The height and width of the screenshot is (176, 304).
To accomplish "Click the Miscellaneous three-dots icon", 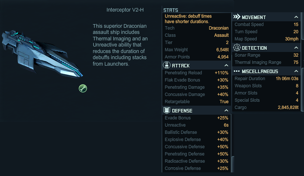I will [237, 71].
